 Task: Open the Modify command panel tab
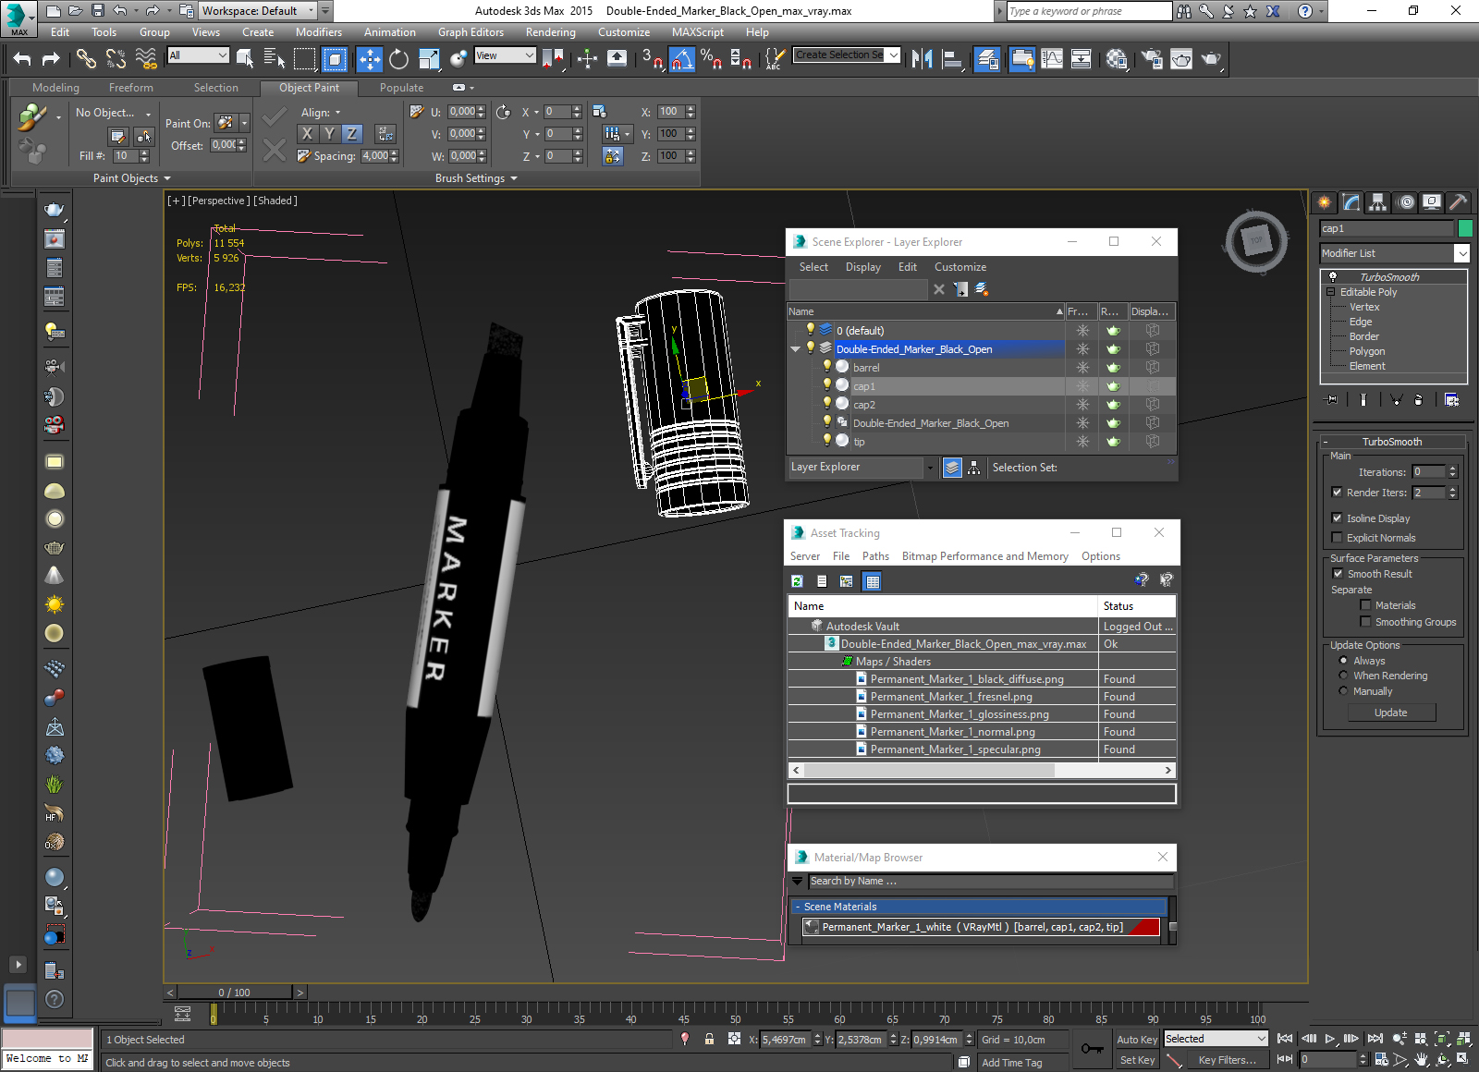(x=1351, y=201)
